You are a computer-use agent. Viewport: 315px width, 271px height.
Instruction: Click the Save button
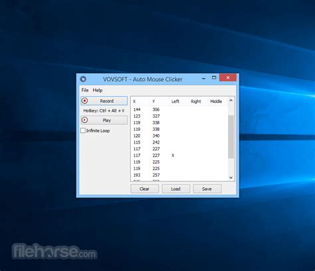(x=207, y=189)
